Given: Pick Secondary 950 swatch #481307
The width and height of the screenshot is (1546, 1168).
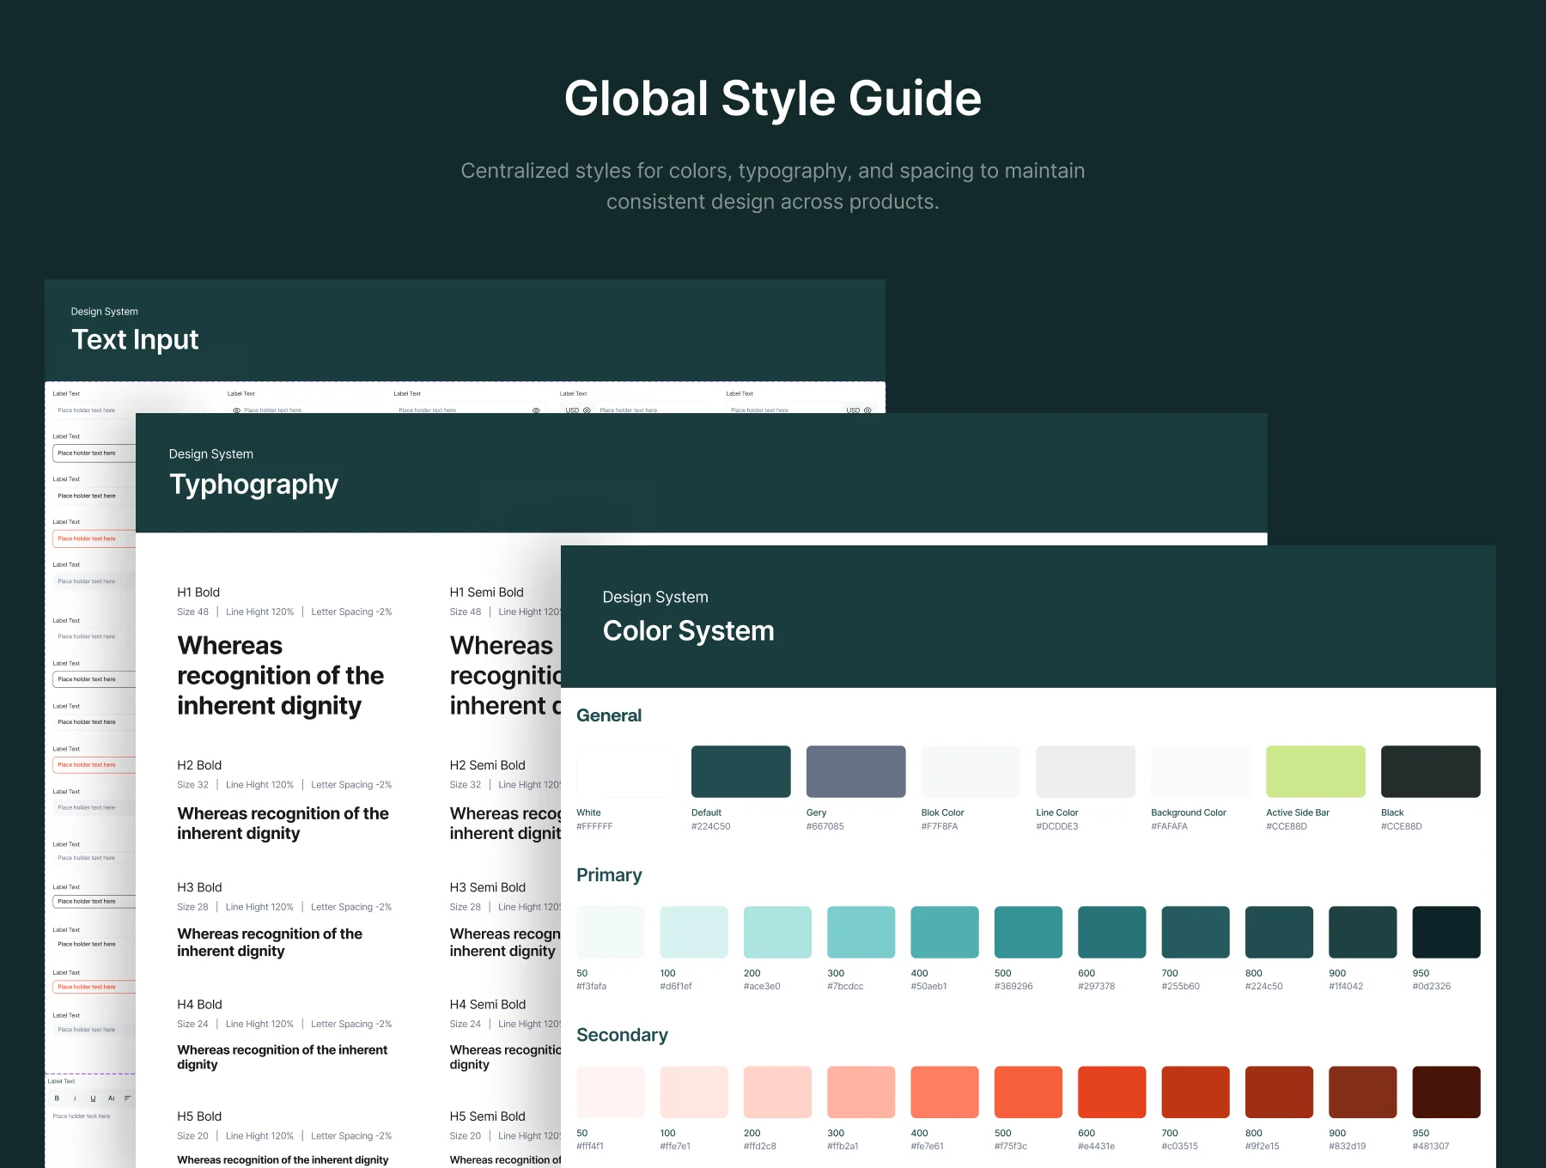Looking at the screenshot, I should 1446,1092.
